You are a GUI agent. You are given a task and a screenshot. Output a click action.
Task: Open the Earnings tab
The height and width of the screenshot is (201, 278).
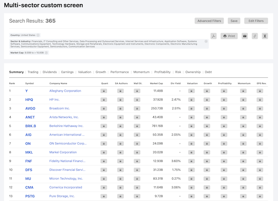pos(67,72)
